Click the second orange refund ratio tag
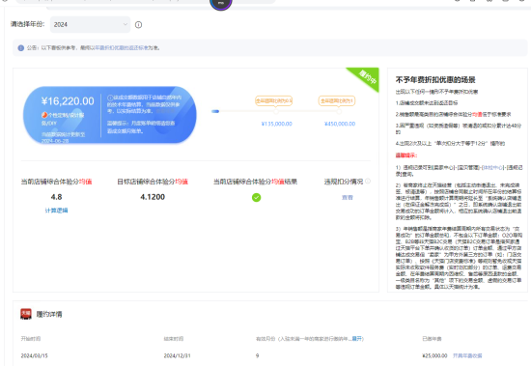 pyautogui.click(x=337, y=101)
